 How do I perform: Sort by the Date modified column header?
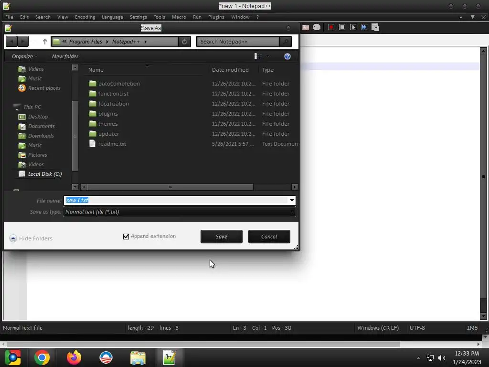[230, 70]
